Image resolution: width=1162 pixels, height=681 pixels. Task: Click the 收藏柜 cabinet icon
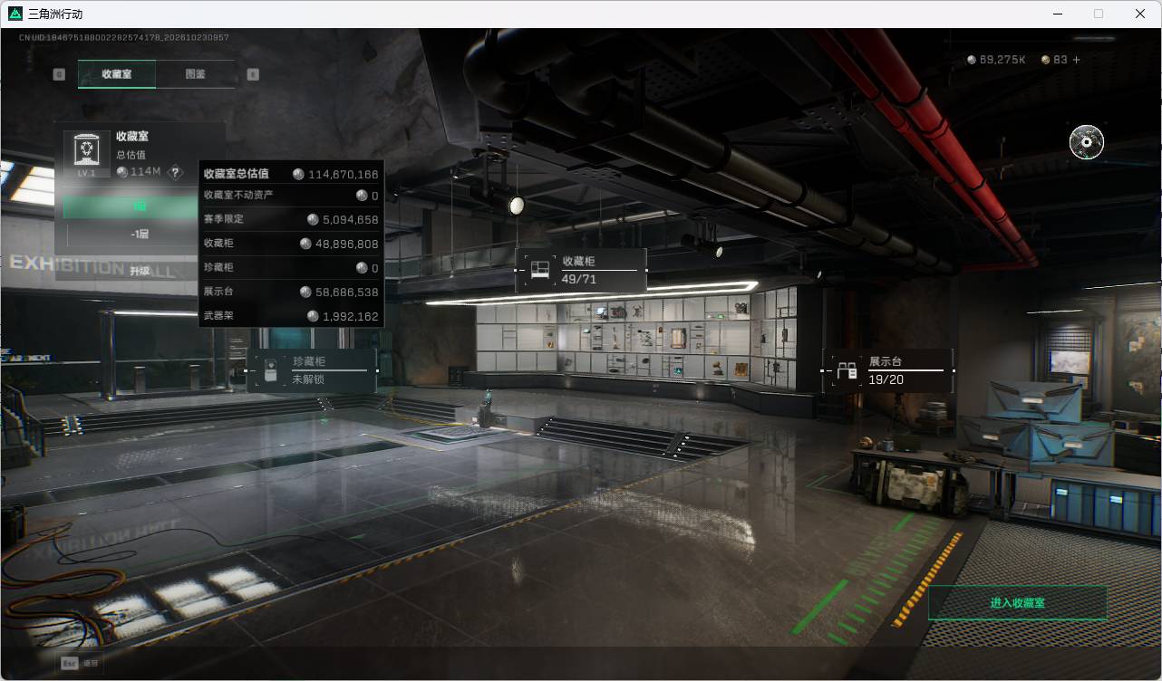click(x=540, y=270)
